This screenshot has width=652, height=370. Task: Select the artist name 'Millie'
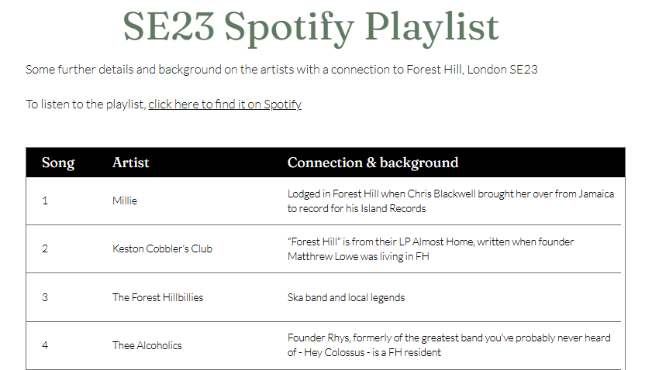[x=125, y=200]
